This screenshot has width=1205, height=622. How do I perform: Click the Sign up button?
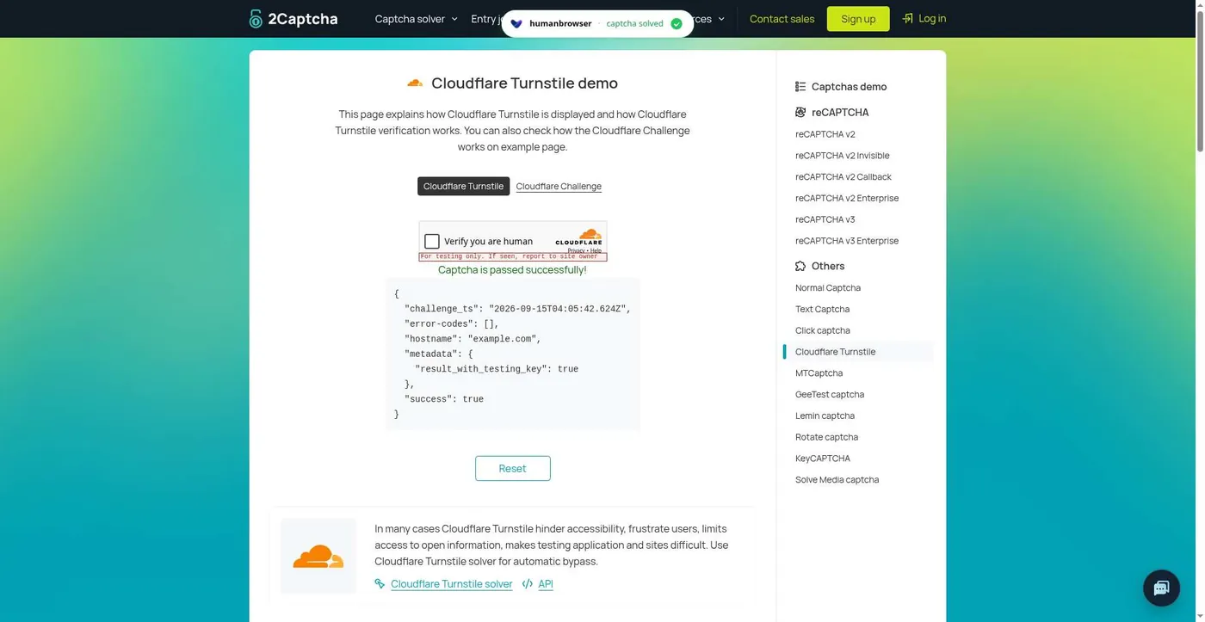click(x=858, y=19)
